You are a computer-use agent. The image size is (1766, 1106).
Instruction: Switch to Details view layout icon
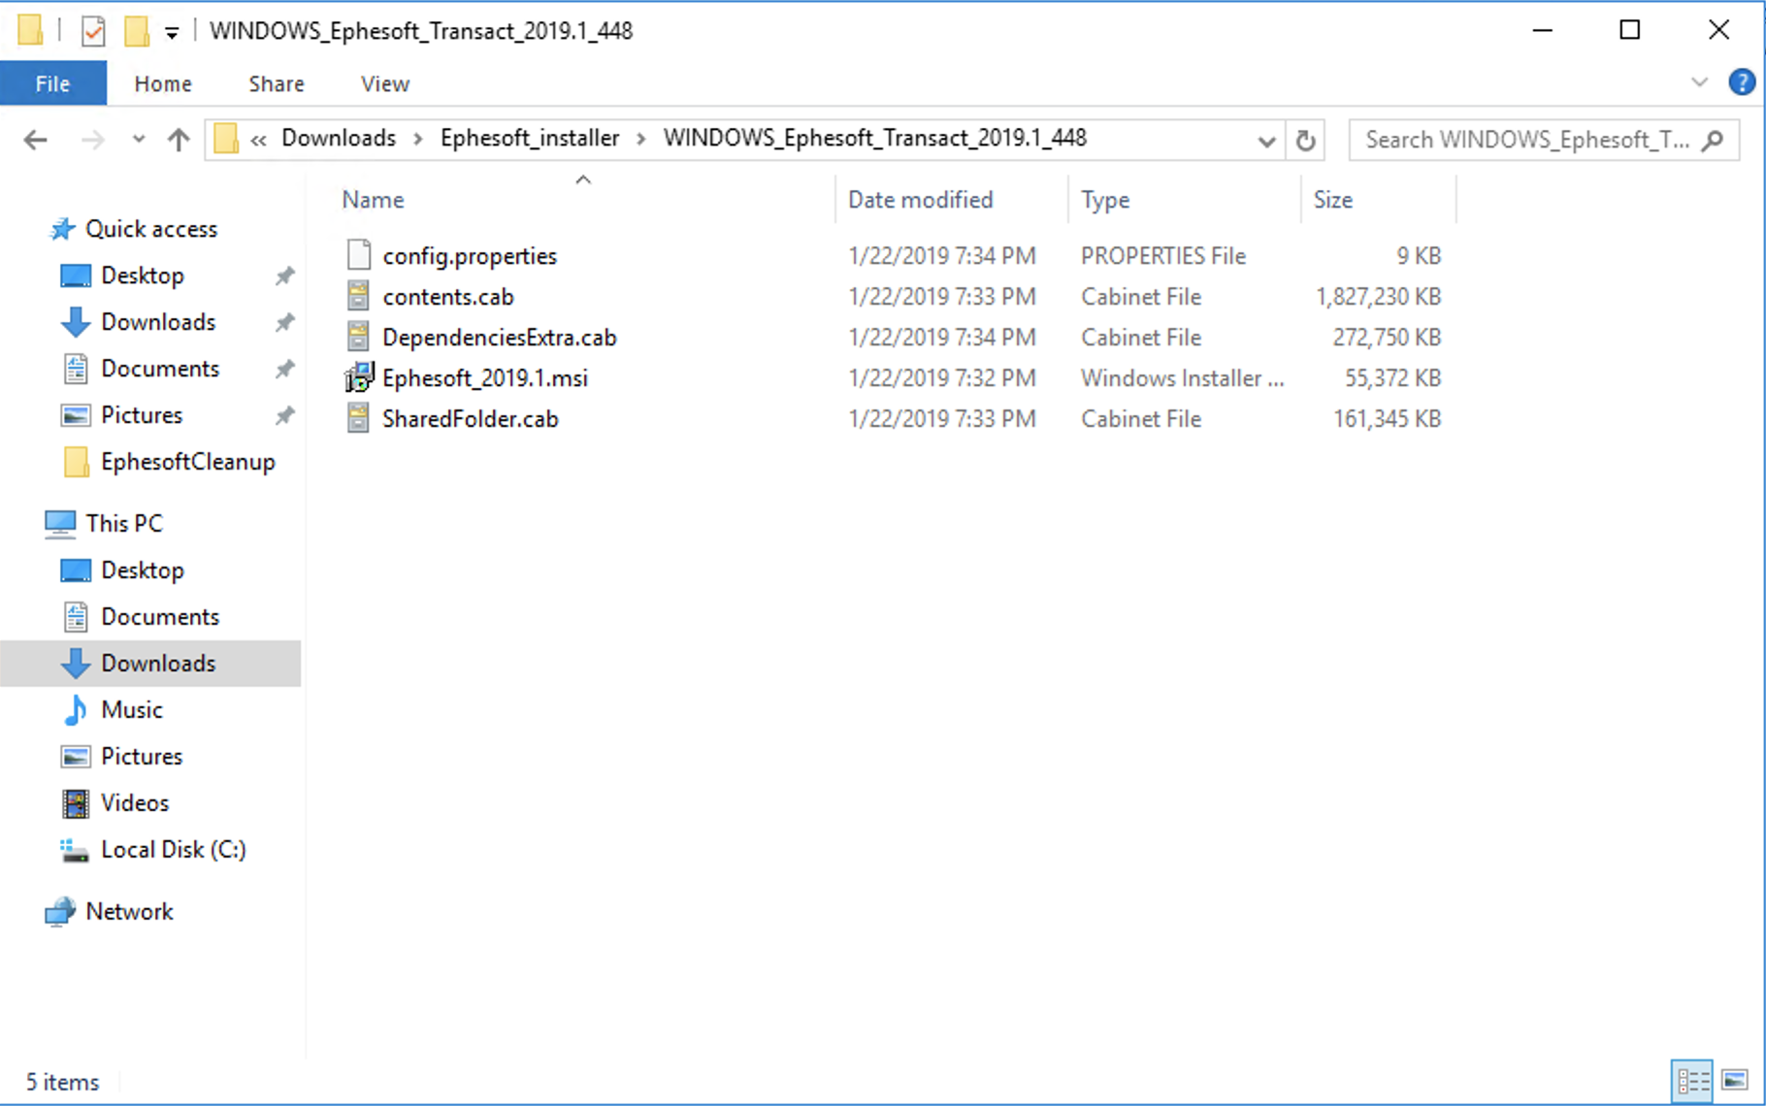click(1693, 1082)
